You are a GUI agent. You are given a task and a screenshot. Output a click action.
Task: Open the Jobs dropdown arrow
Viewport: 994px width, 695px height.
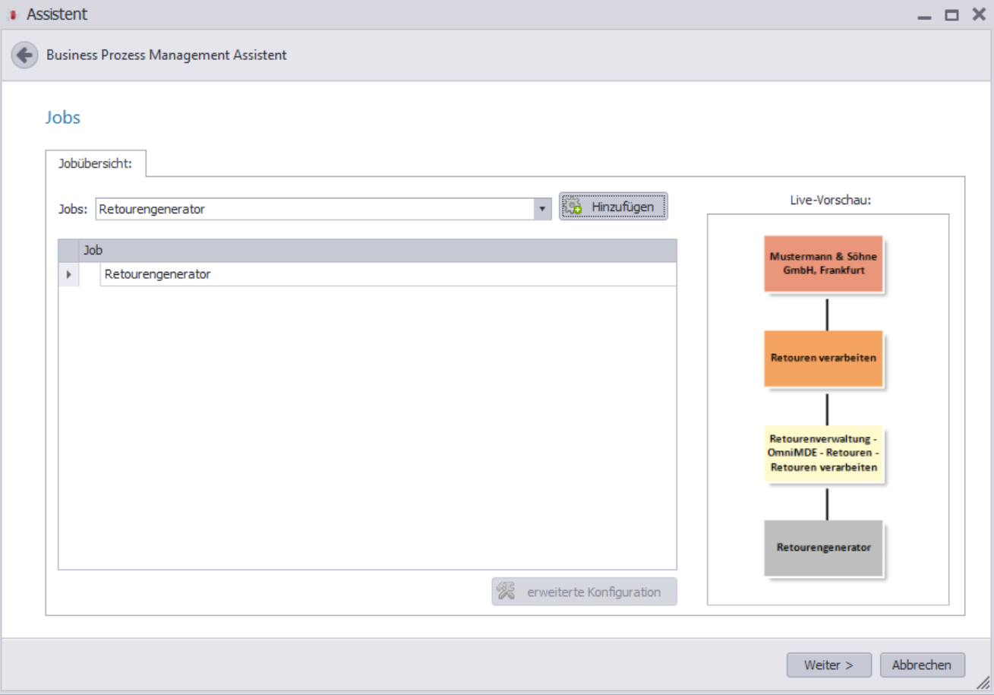point(542,210)
